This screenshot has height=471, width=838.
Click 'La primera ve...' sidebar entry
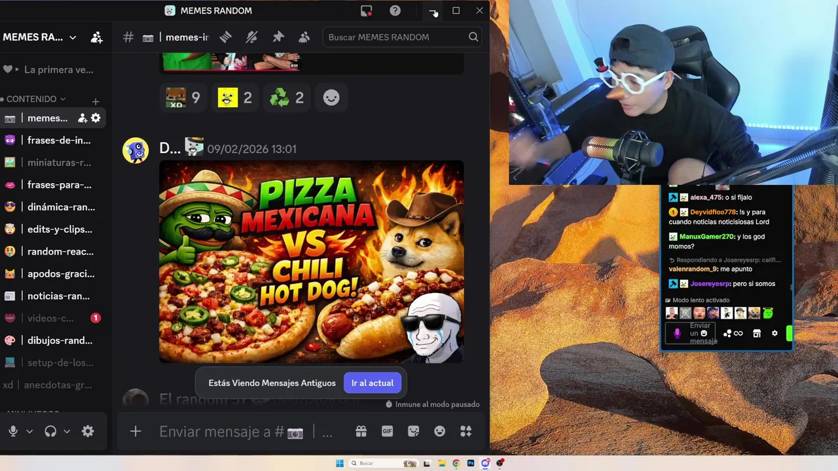click(x=53, y=69)
